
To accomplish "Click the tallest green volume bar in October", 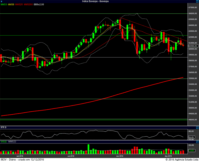I will pos(88,149).
